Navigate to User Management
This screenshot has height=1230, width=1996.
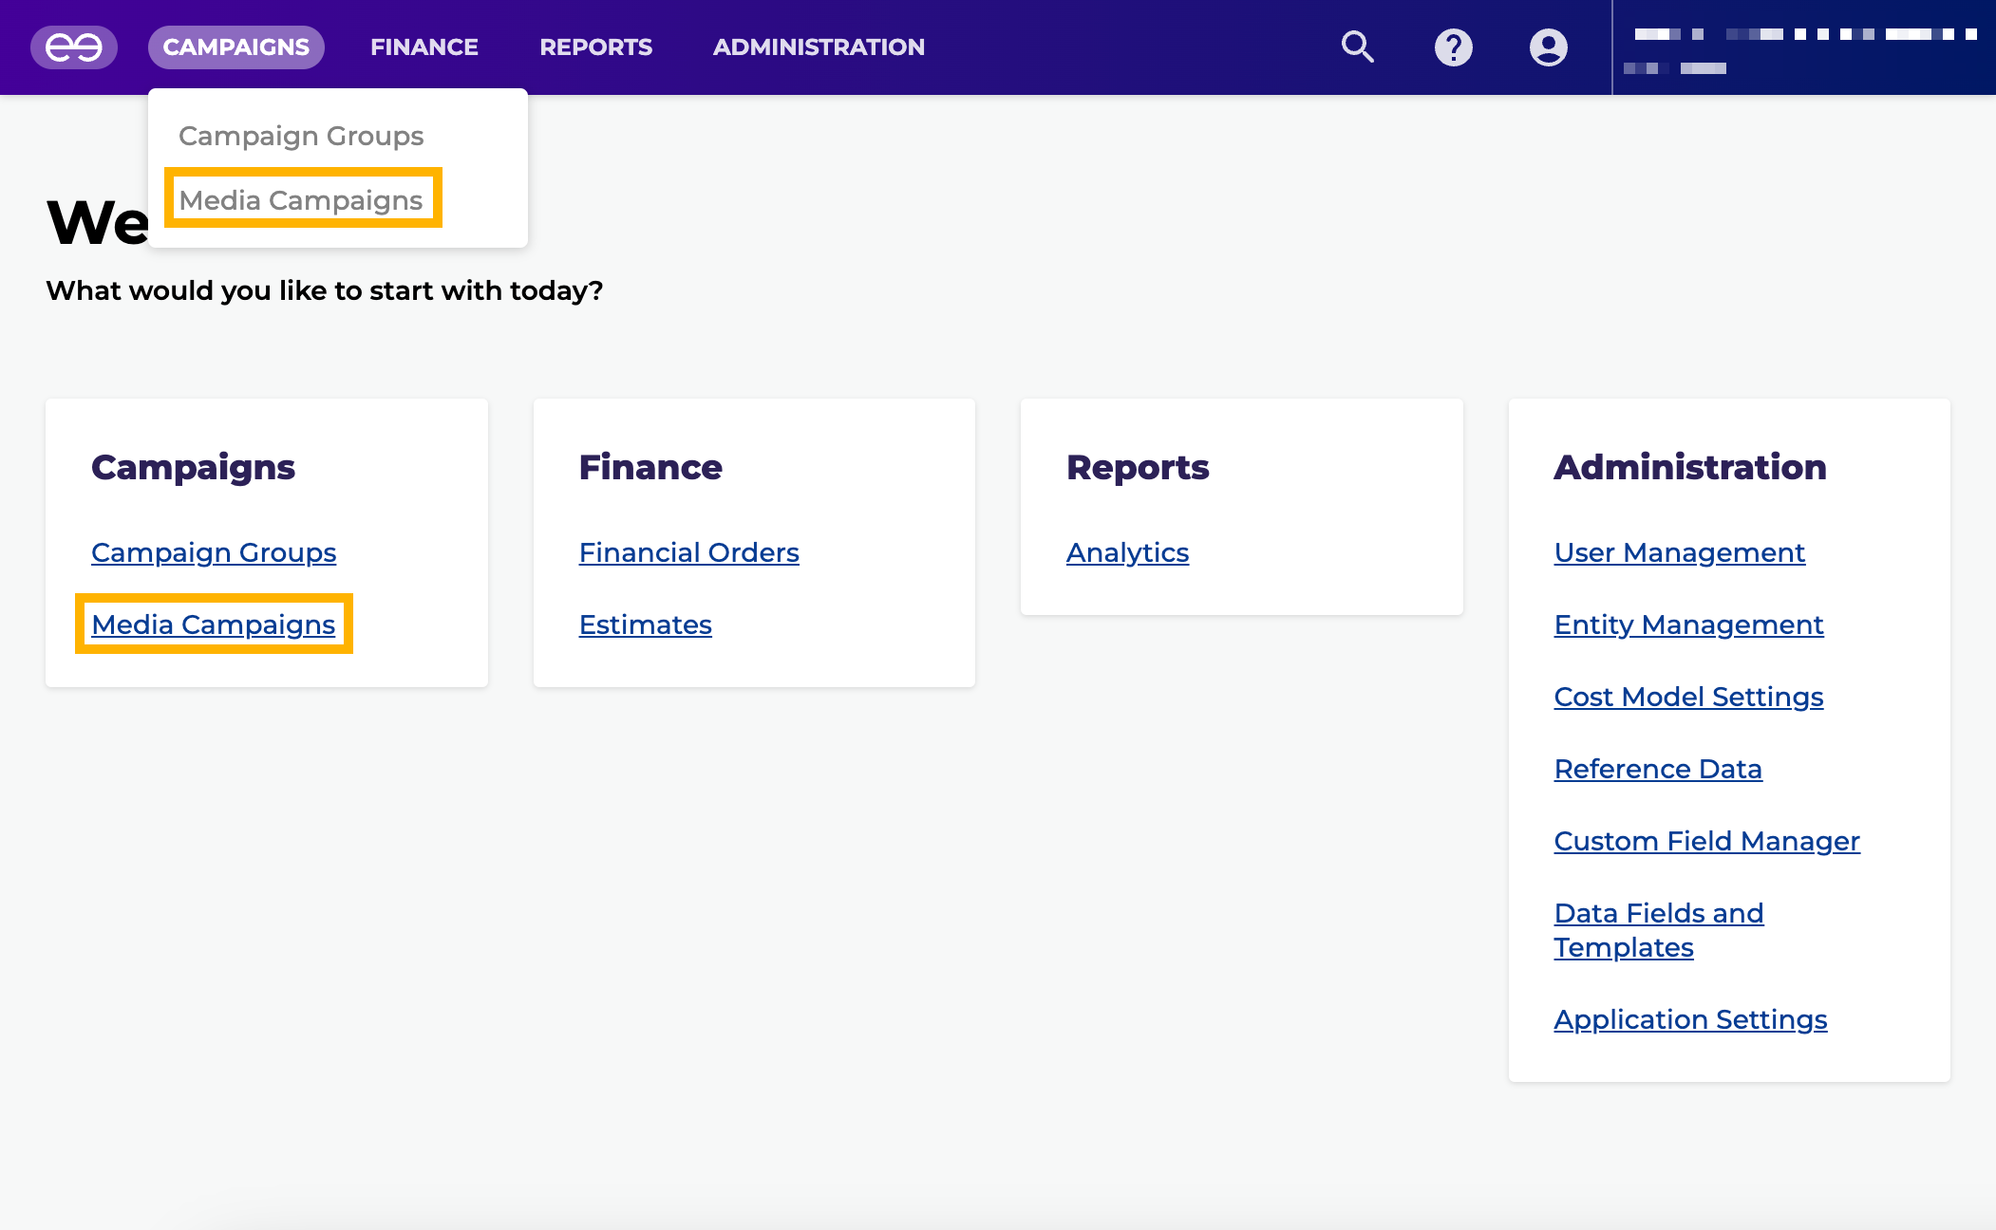pos(1679,552)
